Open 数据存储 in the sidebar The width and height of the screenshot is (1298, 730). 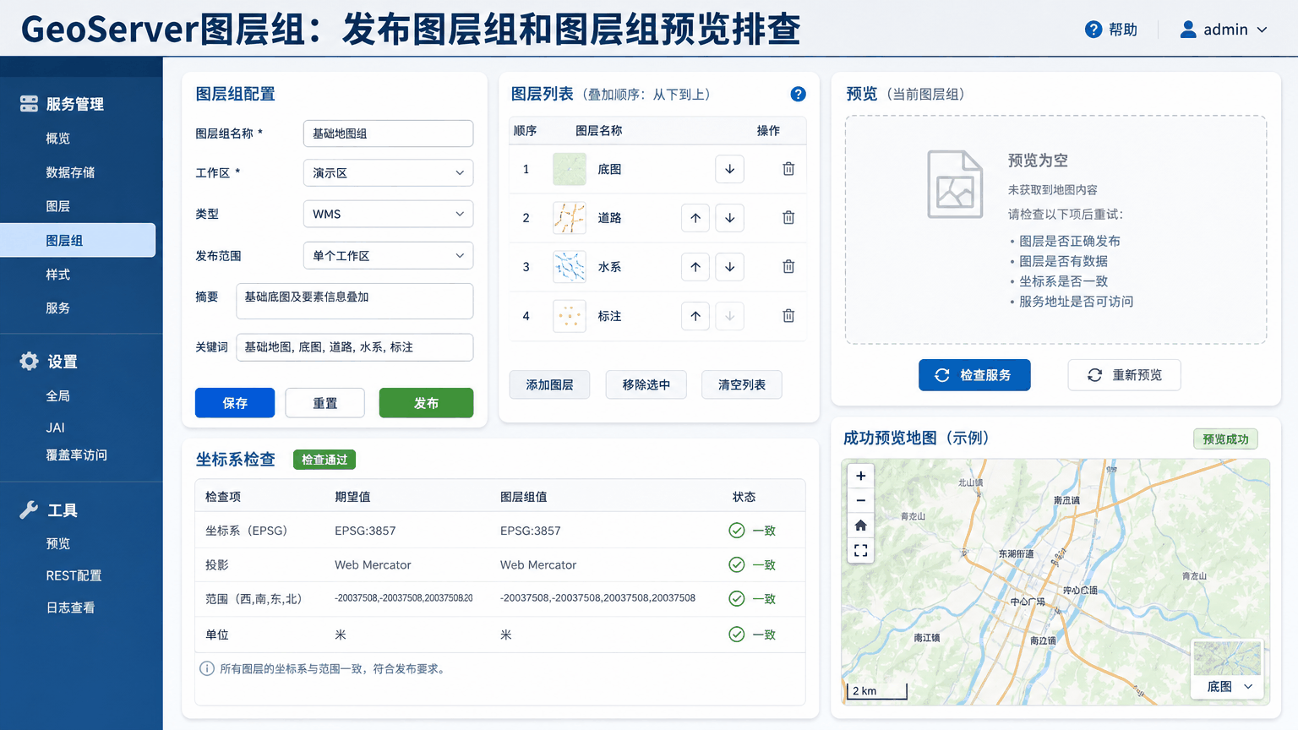70,172
